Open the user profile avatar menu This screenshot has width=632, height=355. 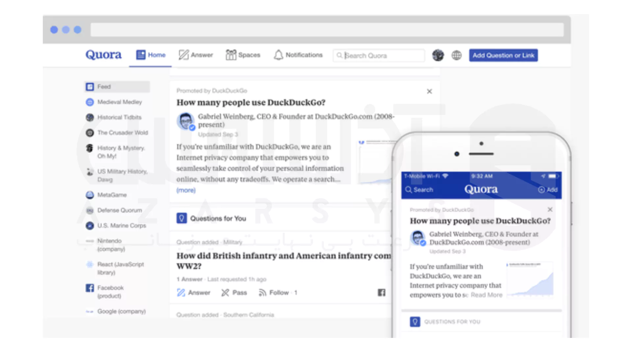point(438,55)
